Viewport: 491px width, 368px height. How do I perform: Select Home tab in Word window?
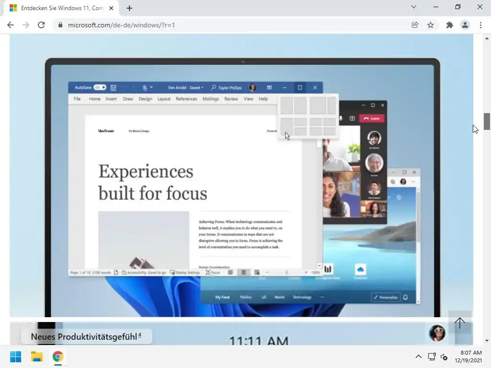tap(94, 99)
